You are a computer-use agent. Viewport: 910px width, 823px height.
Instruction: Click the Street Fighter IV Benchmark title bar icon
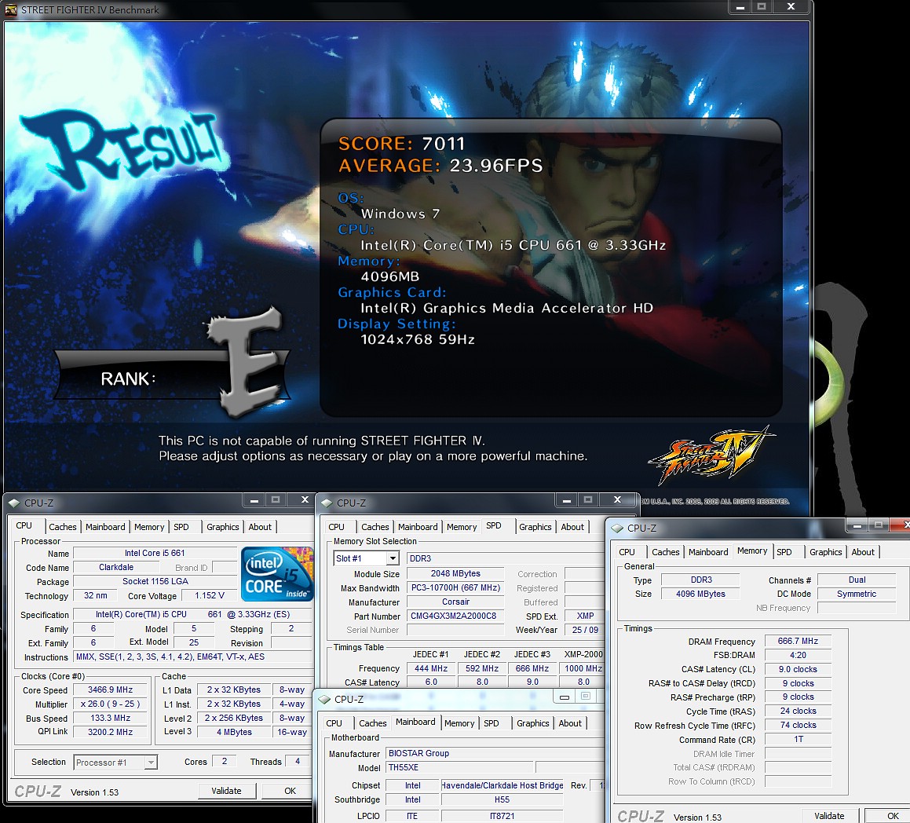(x=11, y=9)
